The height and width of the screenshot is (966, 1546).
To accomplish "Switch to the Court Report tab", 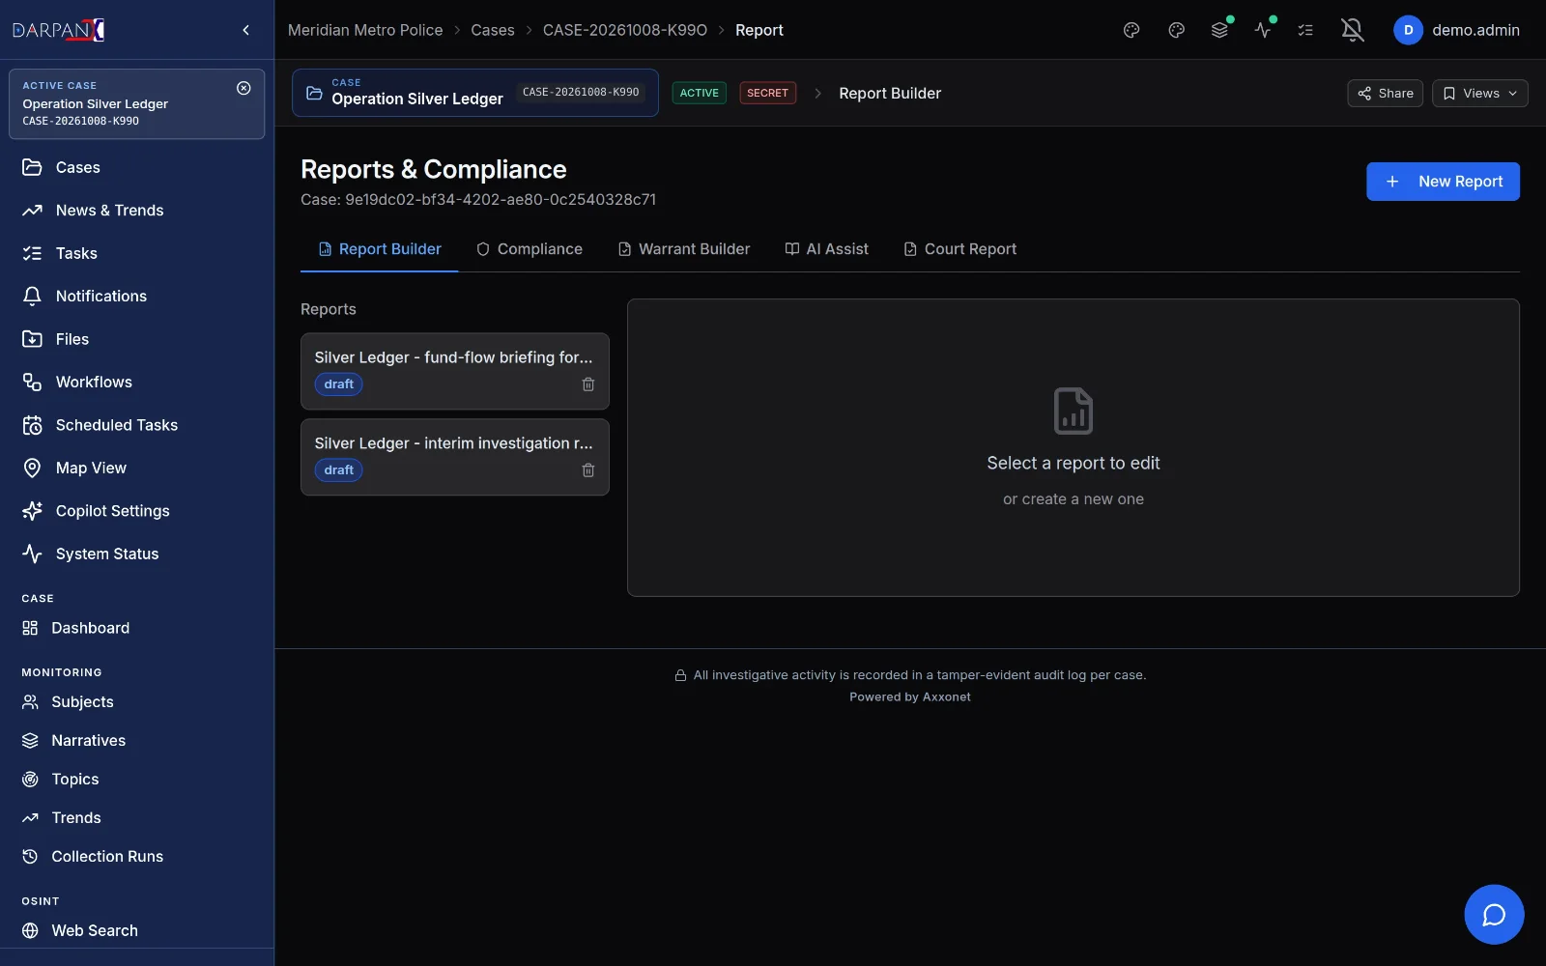I will (x=960, y=249).
